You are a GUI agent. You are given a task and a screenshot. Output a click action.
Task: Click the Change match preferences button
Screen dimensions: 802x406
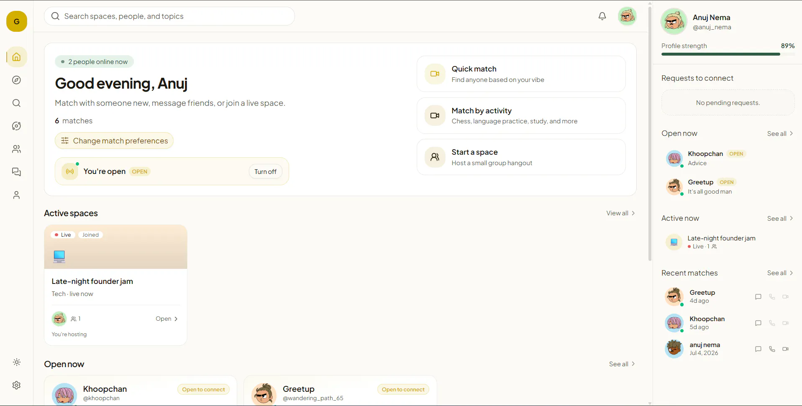tap(114, 140)
